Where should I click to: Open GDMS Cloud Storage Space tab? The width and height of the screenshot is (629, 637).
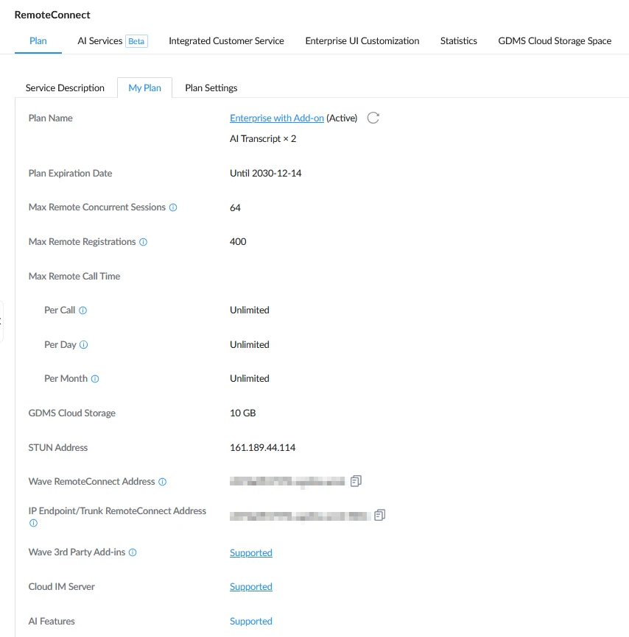[555, 41]
